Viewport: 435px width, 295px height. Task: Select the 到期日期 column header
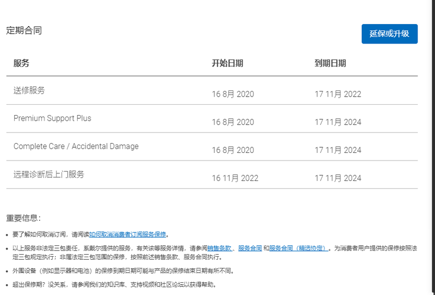pos(330,63)
